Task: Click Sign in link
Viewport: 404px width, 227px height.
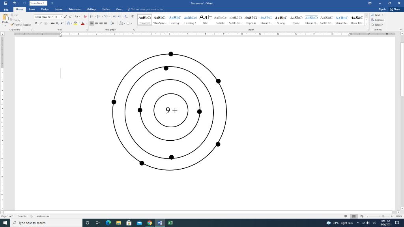Action: tap(382, 9)
